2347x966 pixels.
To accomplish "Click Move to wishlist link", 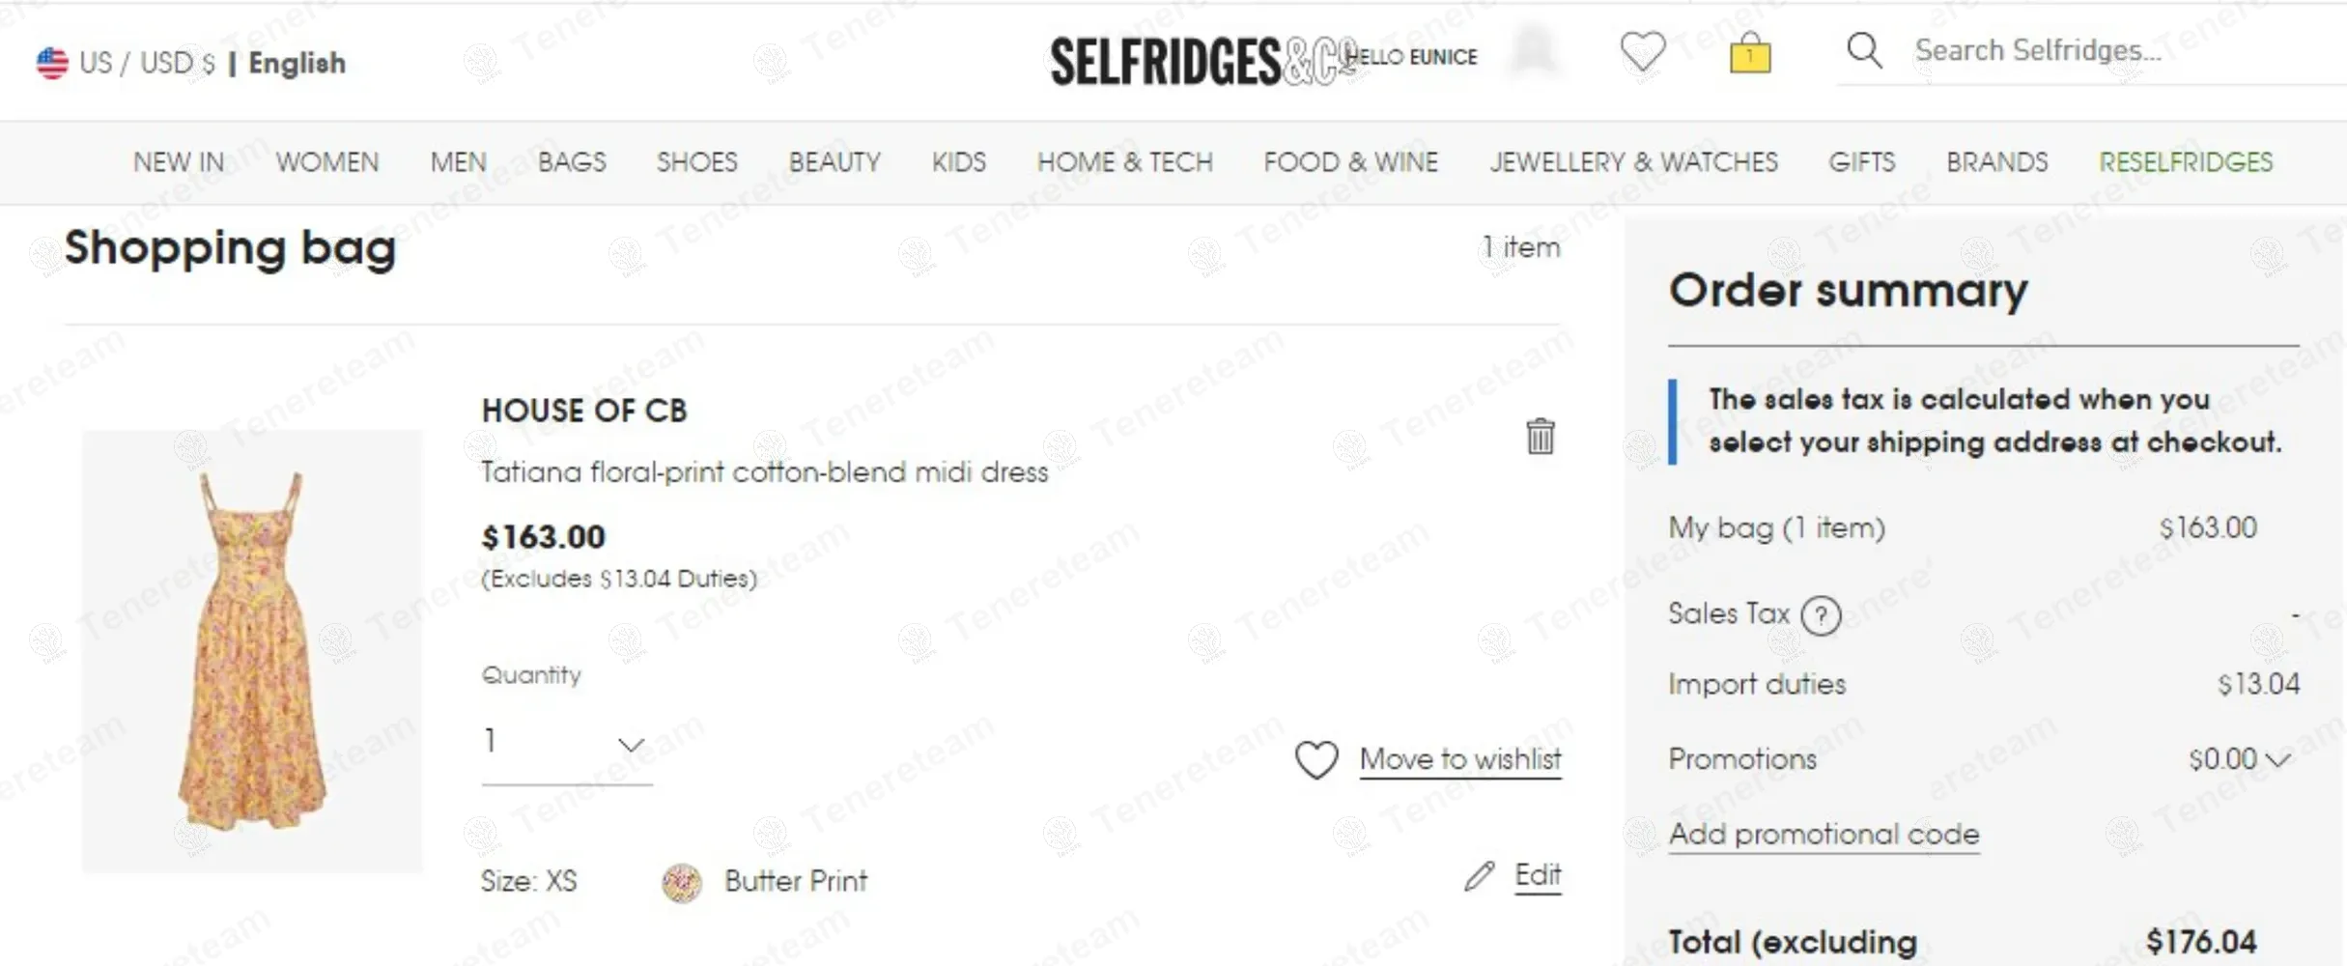I will [x=1459, y=760].
